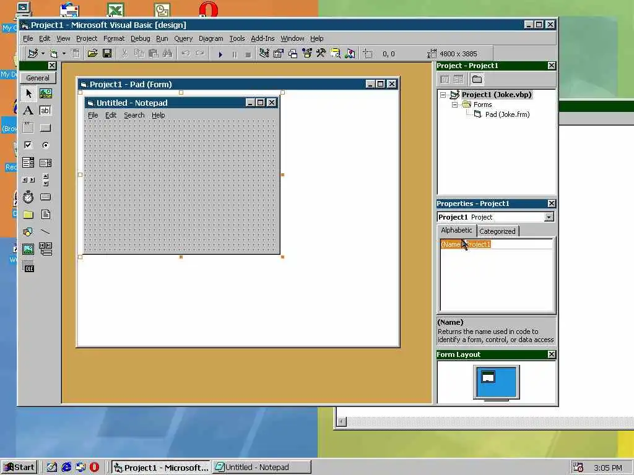Select the DirListBox folder tool
The height and width of the screenshot is (475, 634).
(x=28, y=215)
